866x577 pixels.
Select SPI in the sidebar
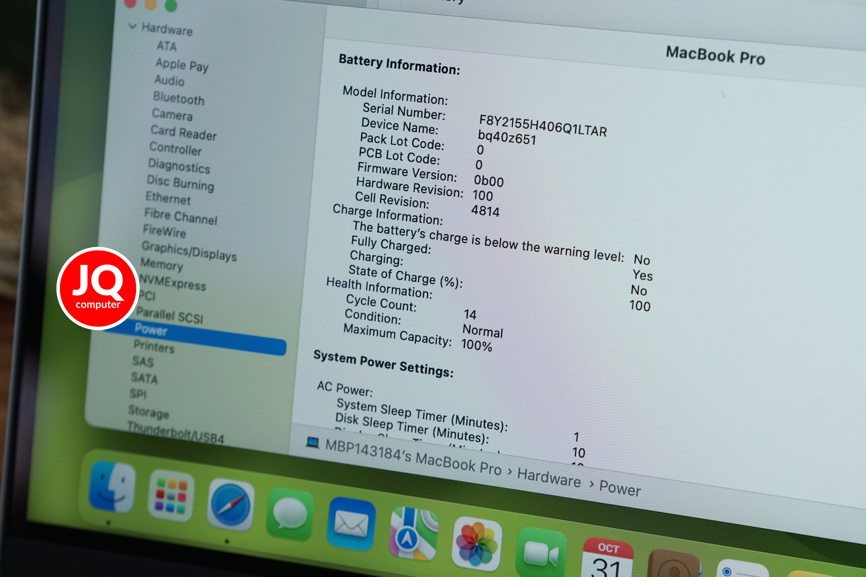tap(138, 393)
